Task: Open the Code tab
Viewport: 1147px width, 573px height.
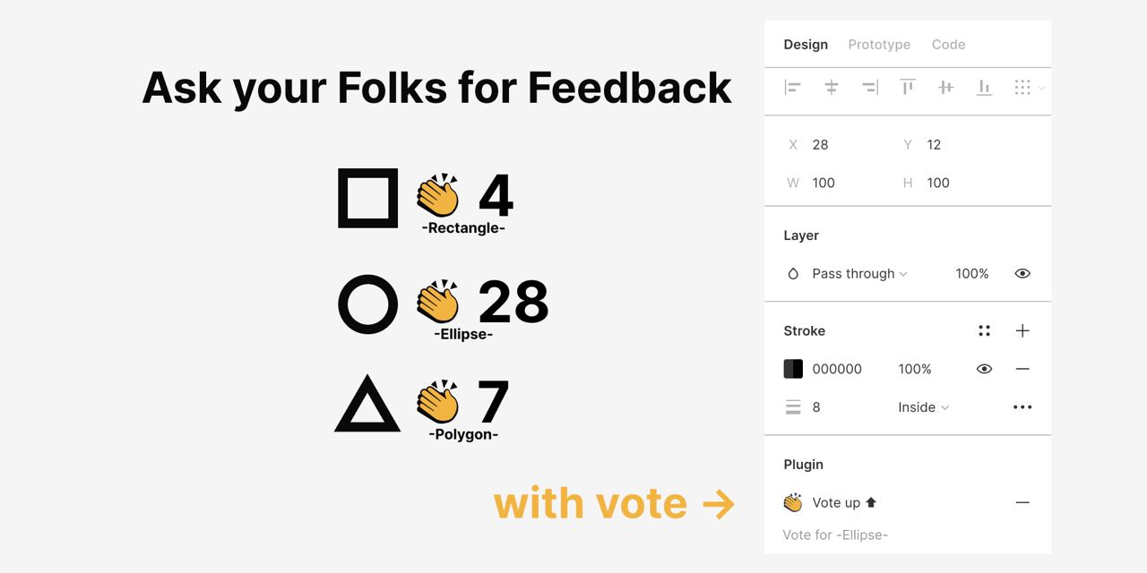Action: [x=948, y=44]
